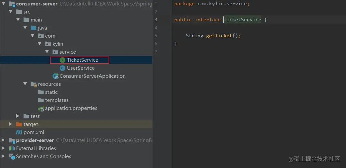Screen dimensions: 346x168
Task: Select TicketService in the project tree
Action: click(82, 60)
